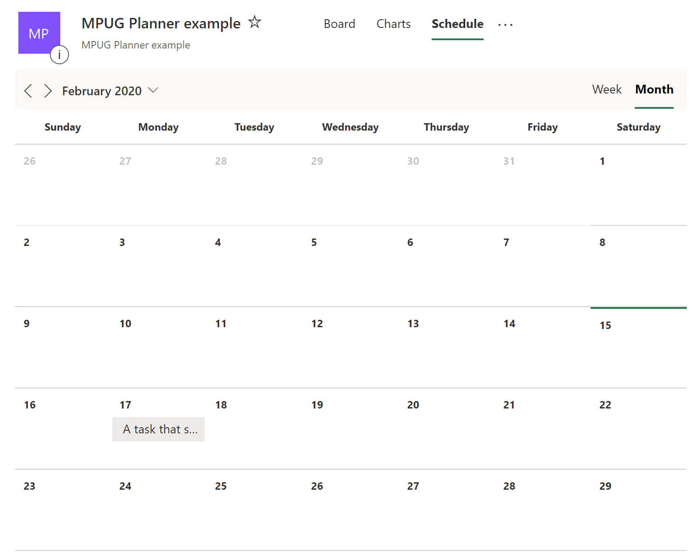Screen dimensions: 692x557
Task: Click on bold day 29 in last row
Action: point(605,486)
